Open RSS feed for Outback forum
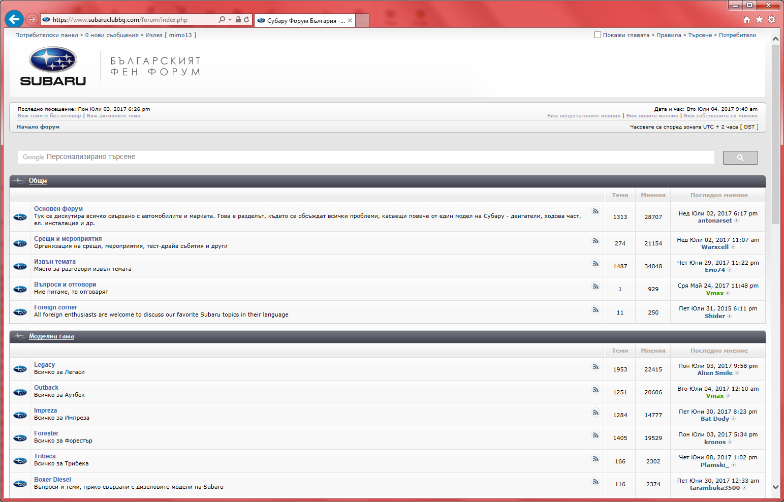784x502 pixels. click(x=595, y=389)
